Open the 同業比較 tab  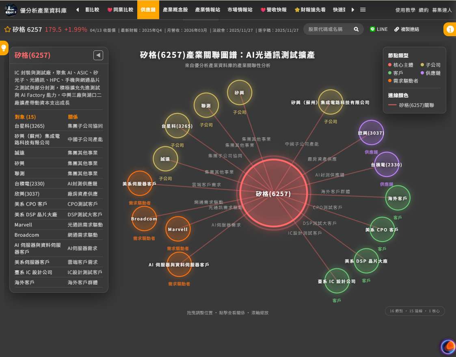(120, 9)
